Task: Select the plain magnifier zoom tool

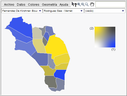Action: tap(87, 4)
